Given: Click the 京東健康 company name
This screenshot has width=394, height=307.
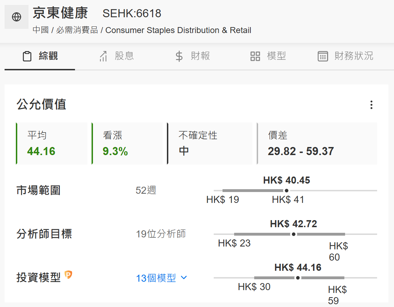Looking at the screenshot, I should point(60,13).
